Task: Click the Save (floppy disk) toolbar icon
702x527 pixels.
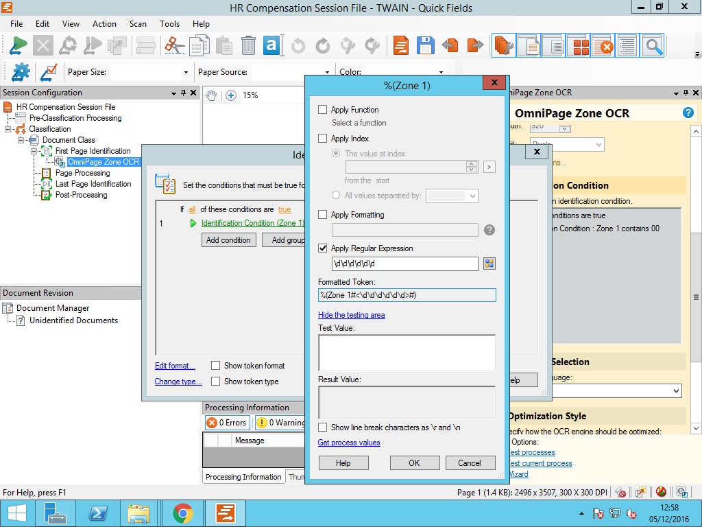Action: (425, 46)
